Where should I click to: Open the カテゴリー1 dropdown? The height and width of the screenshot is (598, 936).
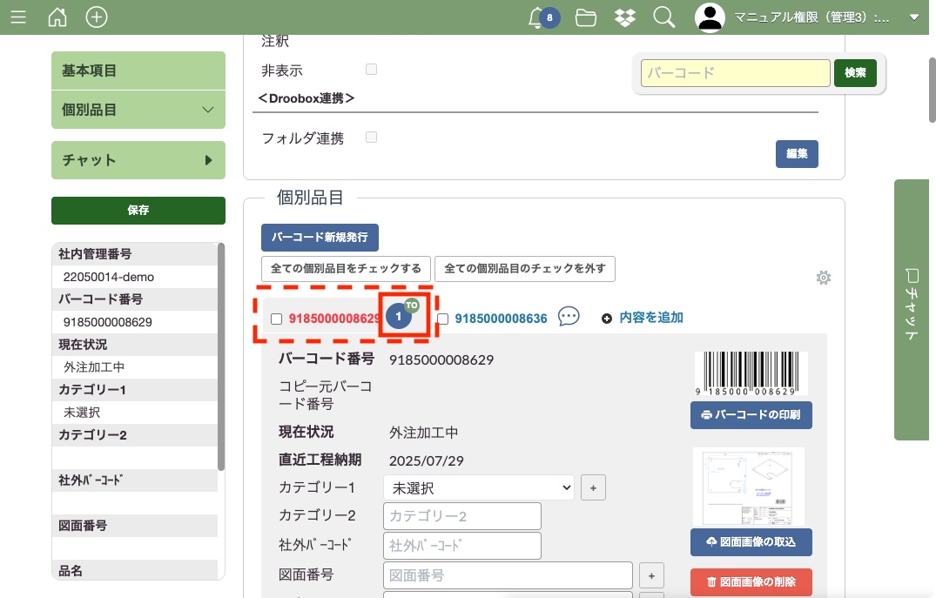(479, 487)
